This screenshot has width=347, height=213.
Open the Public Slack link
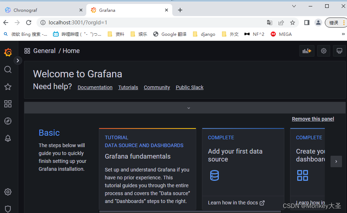(x=189, y=87)
